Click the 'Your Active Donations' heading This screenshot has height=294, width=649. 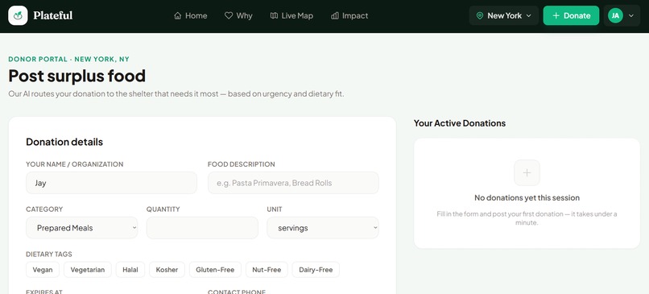tap(460, 123)
